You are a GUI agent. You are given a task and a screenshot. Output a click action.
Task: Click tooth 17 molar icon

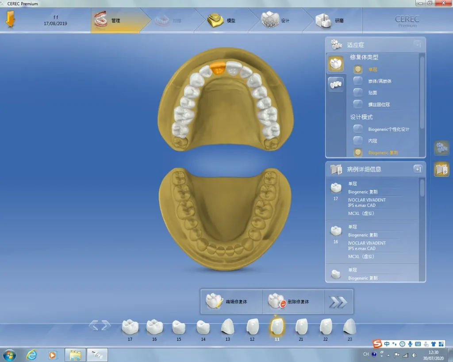coord(130,327)
